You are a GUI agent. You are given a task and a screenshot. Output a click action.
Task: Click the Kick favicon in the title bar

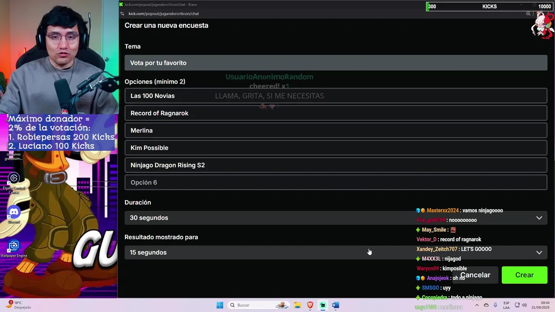(121, 4)
